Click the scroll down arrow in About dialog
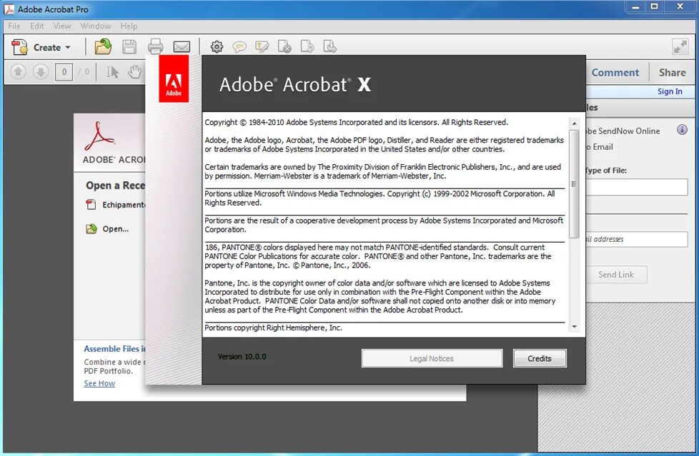Screen dimensions: 699x456 (x=574, y=327)
